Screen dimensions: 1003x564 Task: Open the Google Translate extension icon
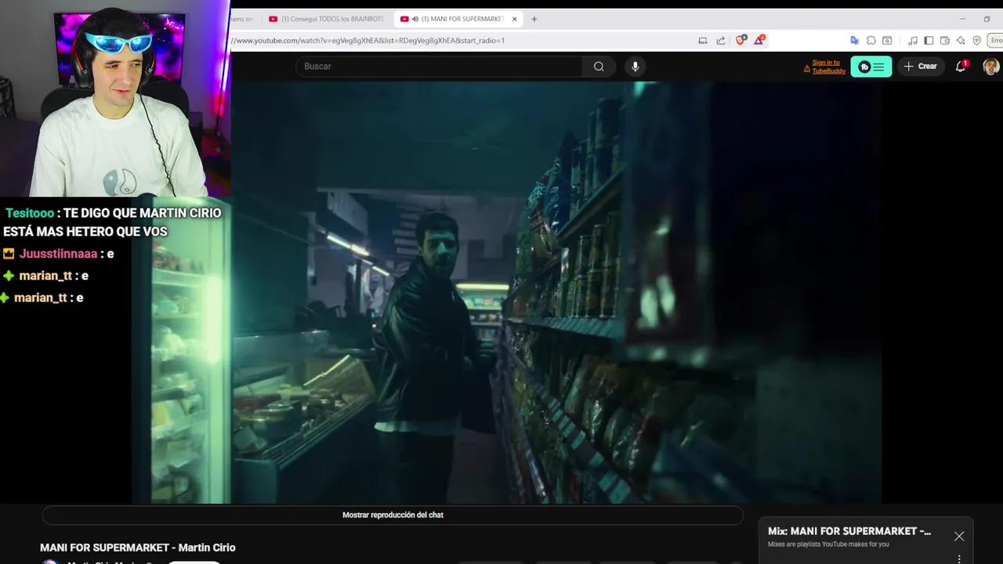pos(854,41)
